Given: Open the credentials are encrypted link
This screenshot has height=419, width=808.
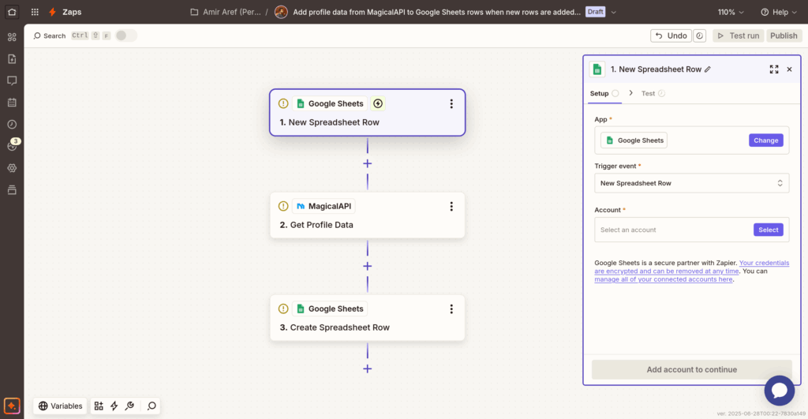Looking at the screenshot, I should (x=691, y=267).
